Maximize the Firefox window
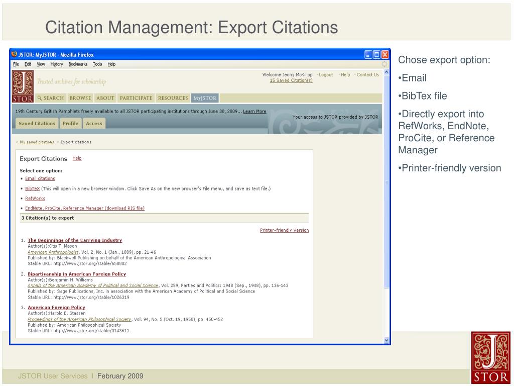This screenshot has width=514, height=386. [376, 54]
